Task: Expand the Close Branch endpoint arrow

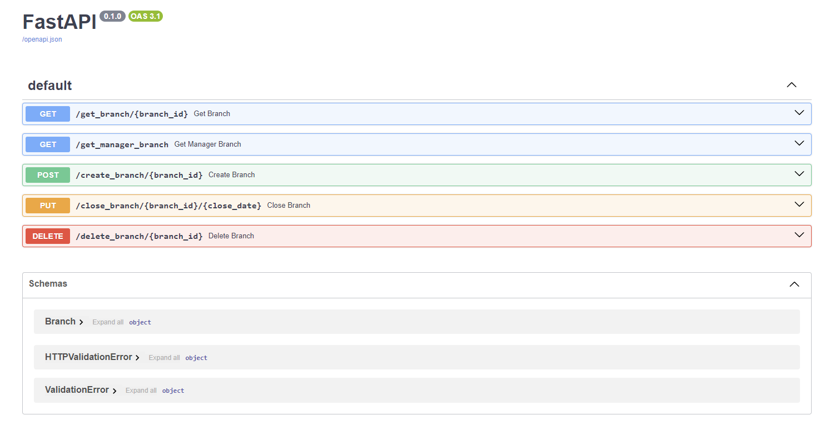Action: [x=799, y=204]
